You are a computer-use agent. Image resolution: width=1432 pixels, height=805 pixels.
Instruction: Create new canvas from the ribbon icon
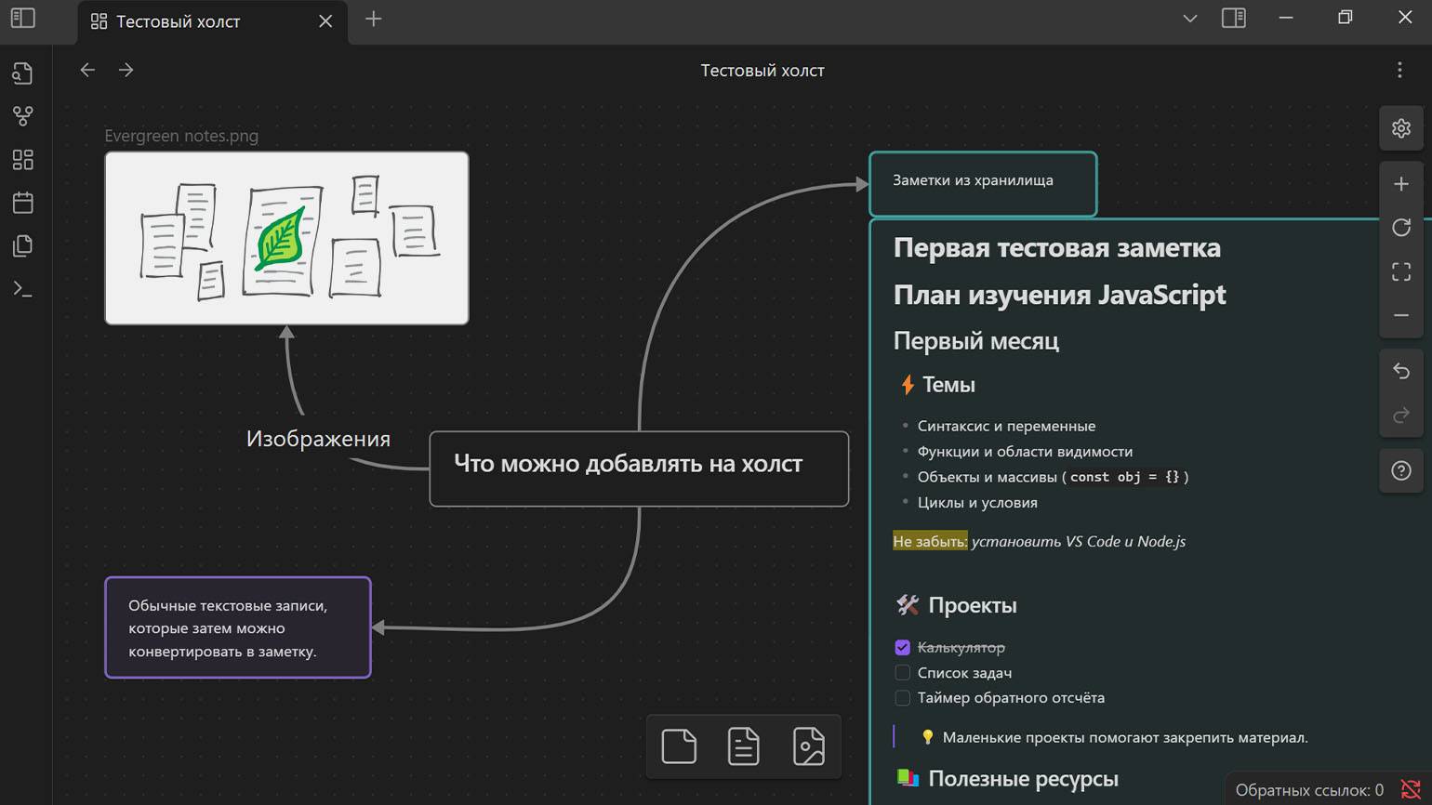pos(22,160)
